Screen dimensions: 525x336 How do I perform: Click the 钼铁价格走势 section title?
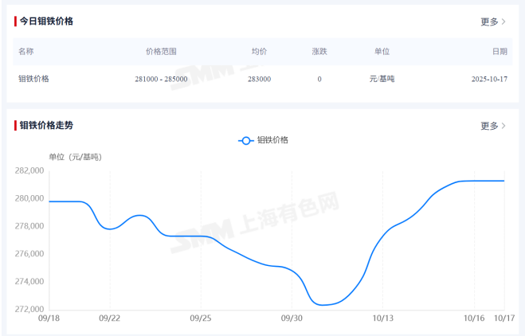click(46, 126)
